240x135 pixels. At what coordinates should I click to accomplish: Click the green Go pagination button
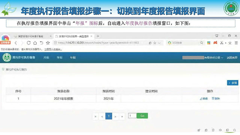click(142, 116)
